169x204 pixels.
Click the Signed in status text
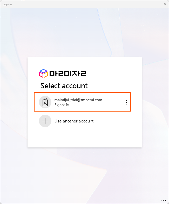[62, 105]
